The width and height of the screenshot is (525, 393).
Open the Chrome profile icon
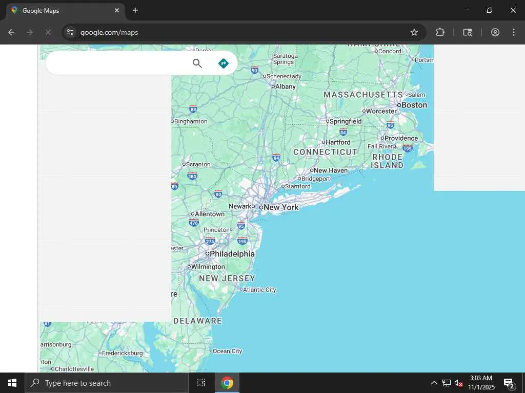pos(495,32)
